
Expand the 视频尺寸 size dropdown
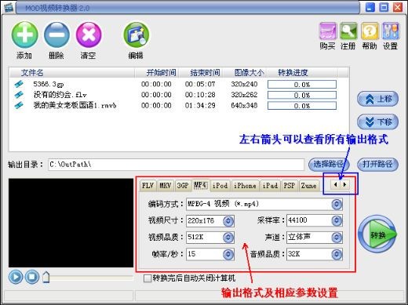(x=228, y=221)
